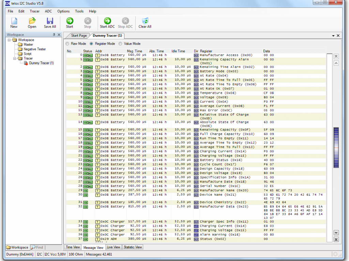Collapse the Workspace root tree node

(10, 40)
